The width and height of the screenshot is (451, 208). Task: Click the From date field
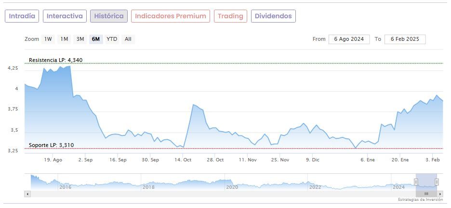pyautogui.click(x=349, y=39)
